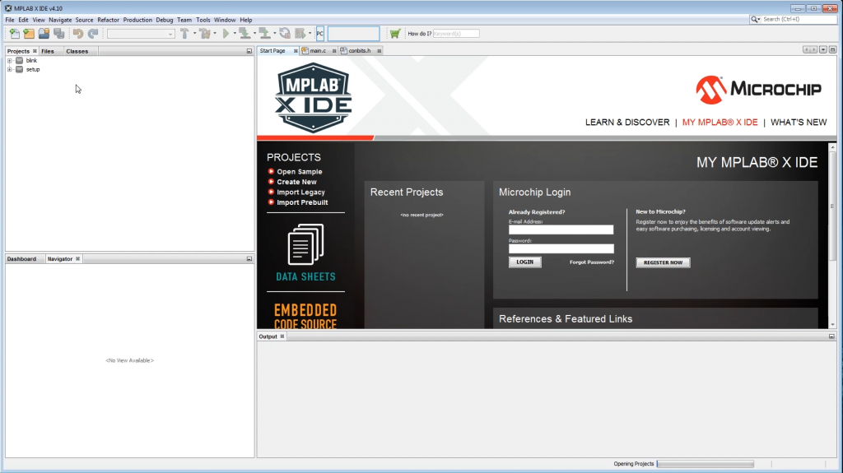This screenshot has width=843, height=473.
Task: Click the Run Project play icon
Action: [226, 34]
